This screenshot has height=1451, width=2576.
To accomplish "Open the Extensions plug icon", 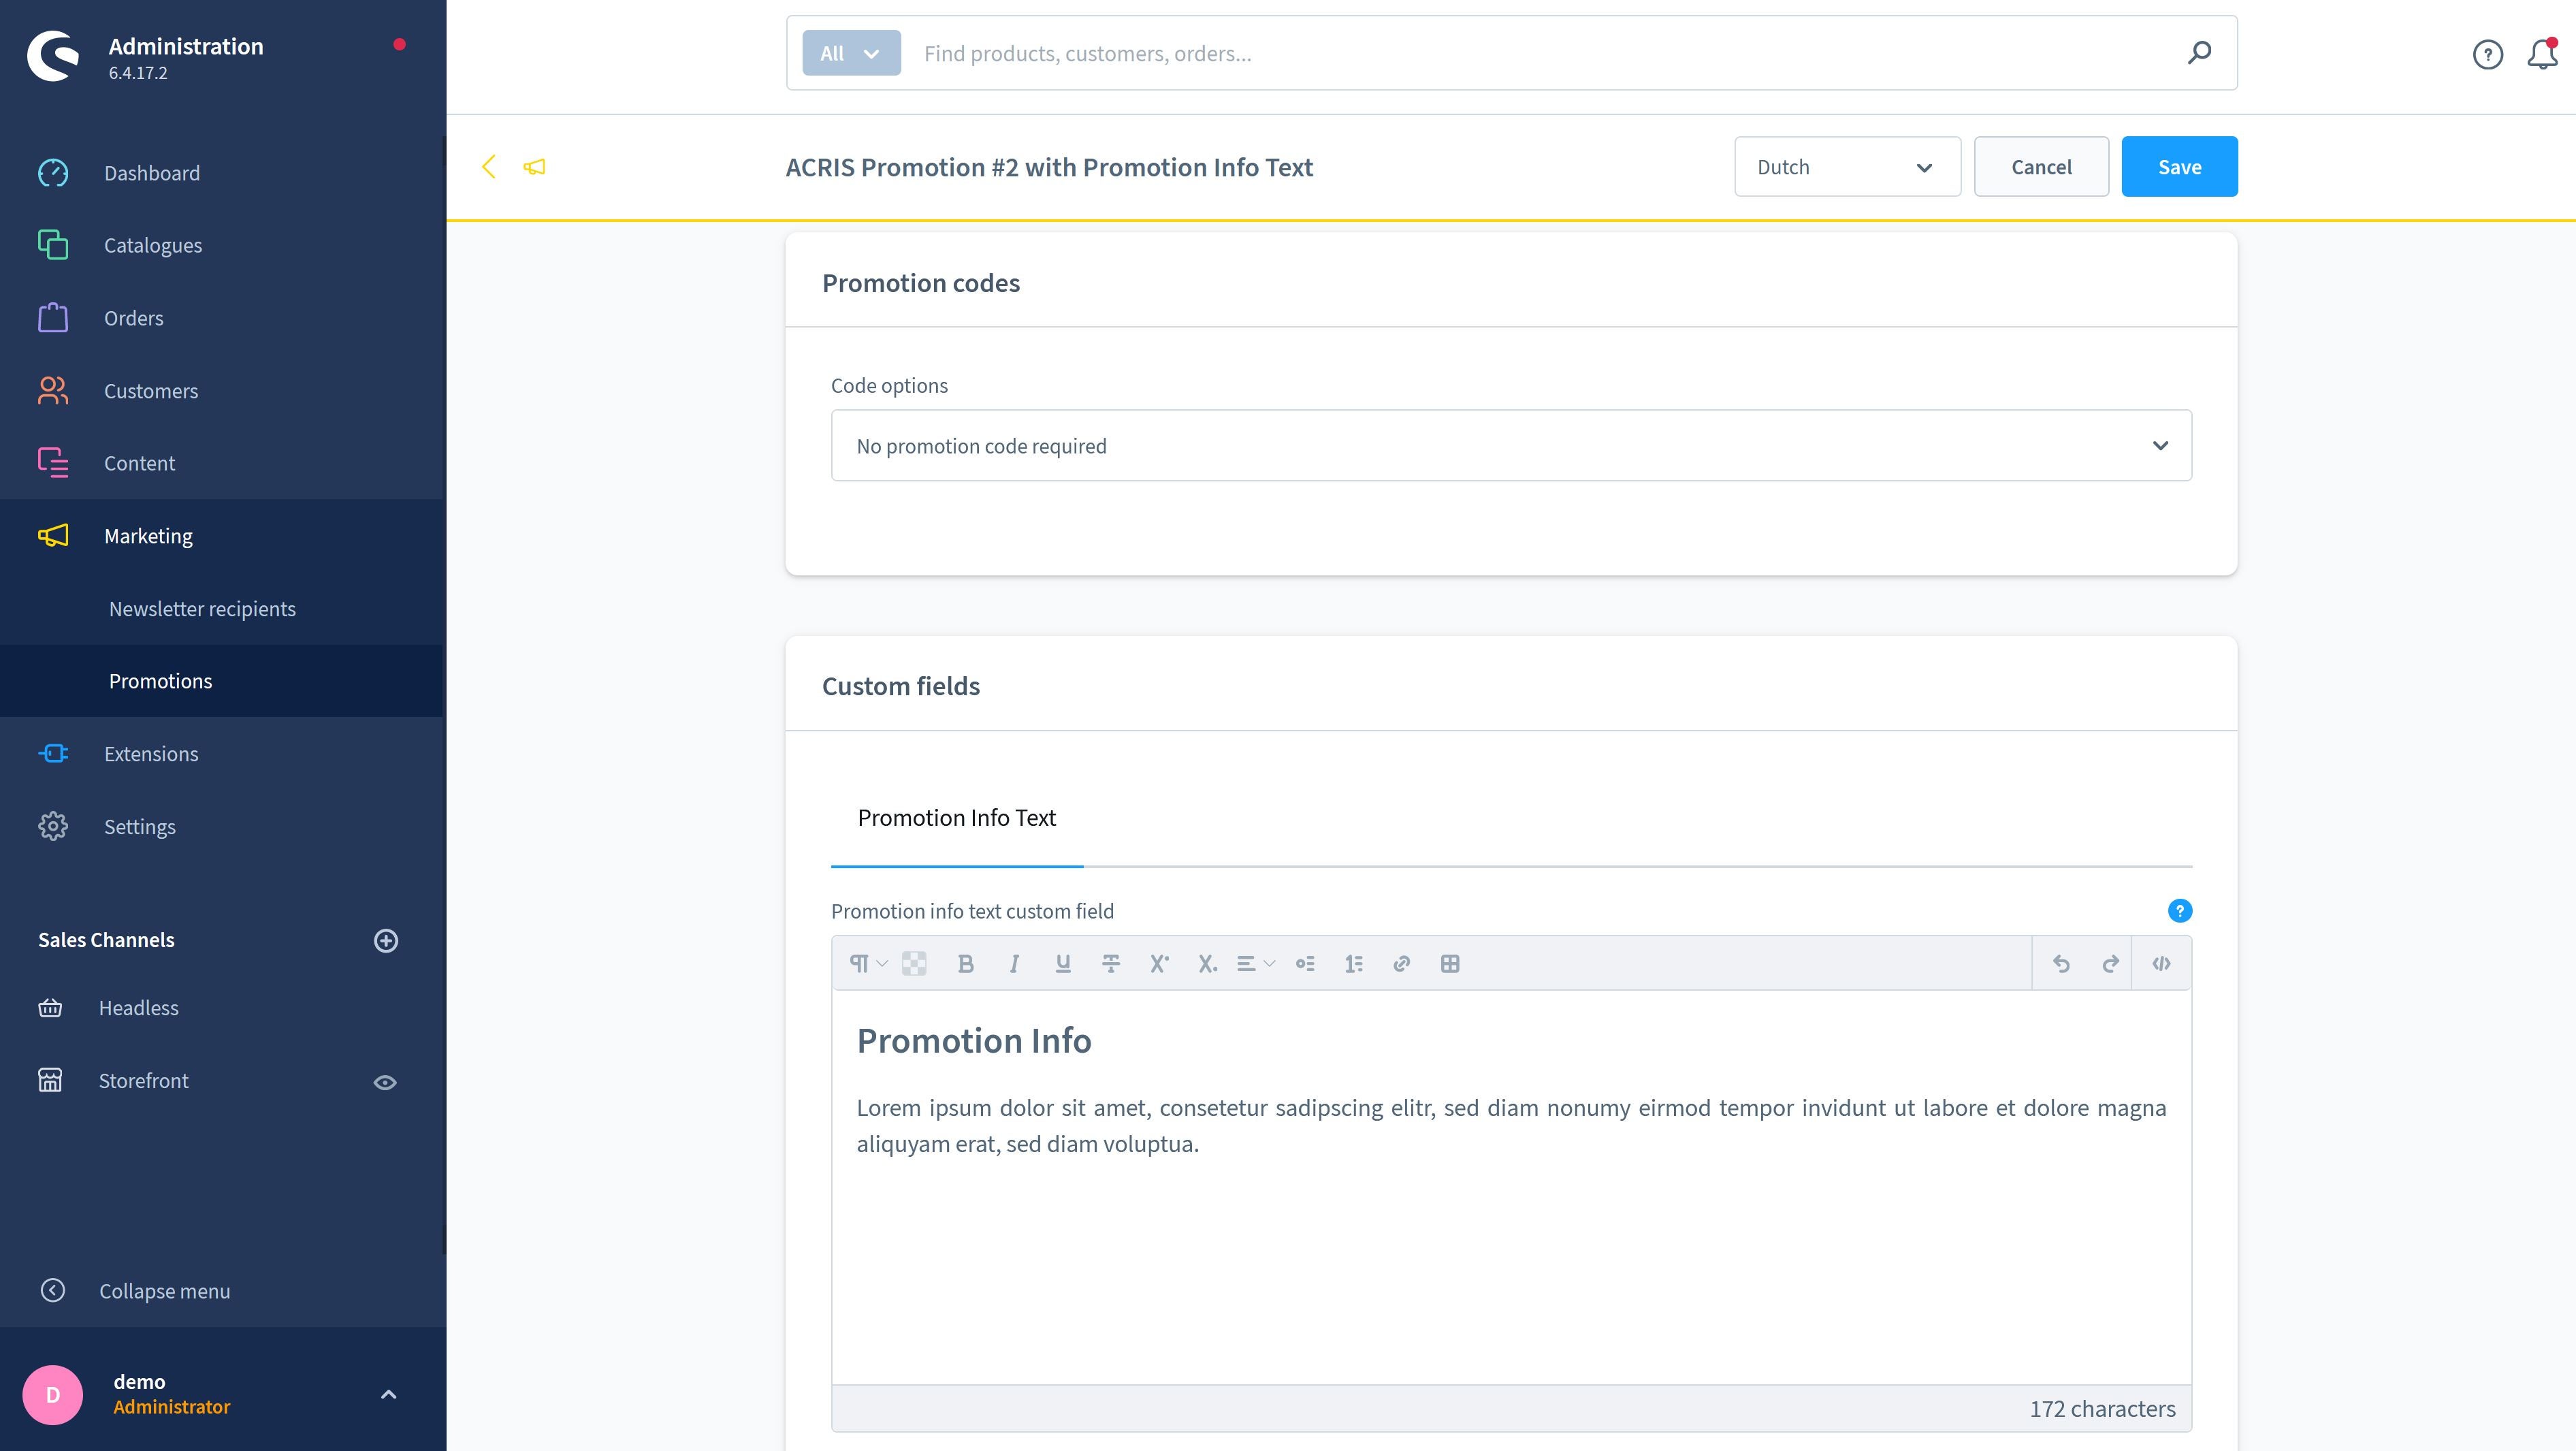I will coord(53,754).
